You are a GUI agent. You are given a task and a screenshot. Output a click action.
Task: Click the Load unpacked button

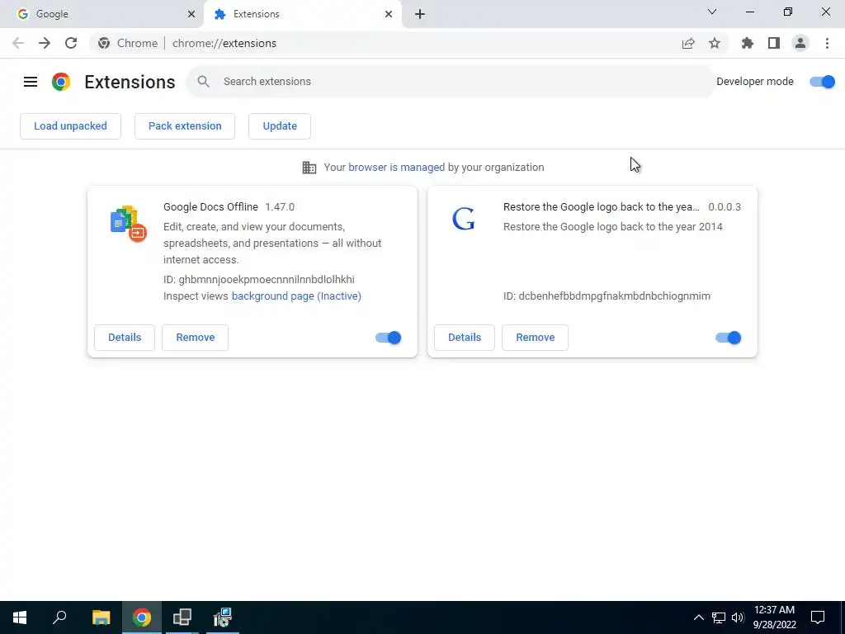coord(71,126)
